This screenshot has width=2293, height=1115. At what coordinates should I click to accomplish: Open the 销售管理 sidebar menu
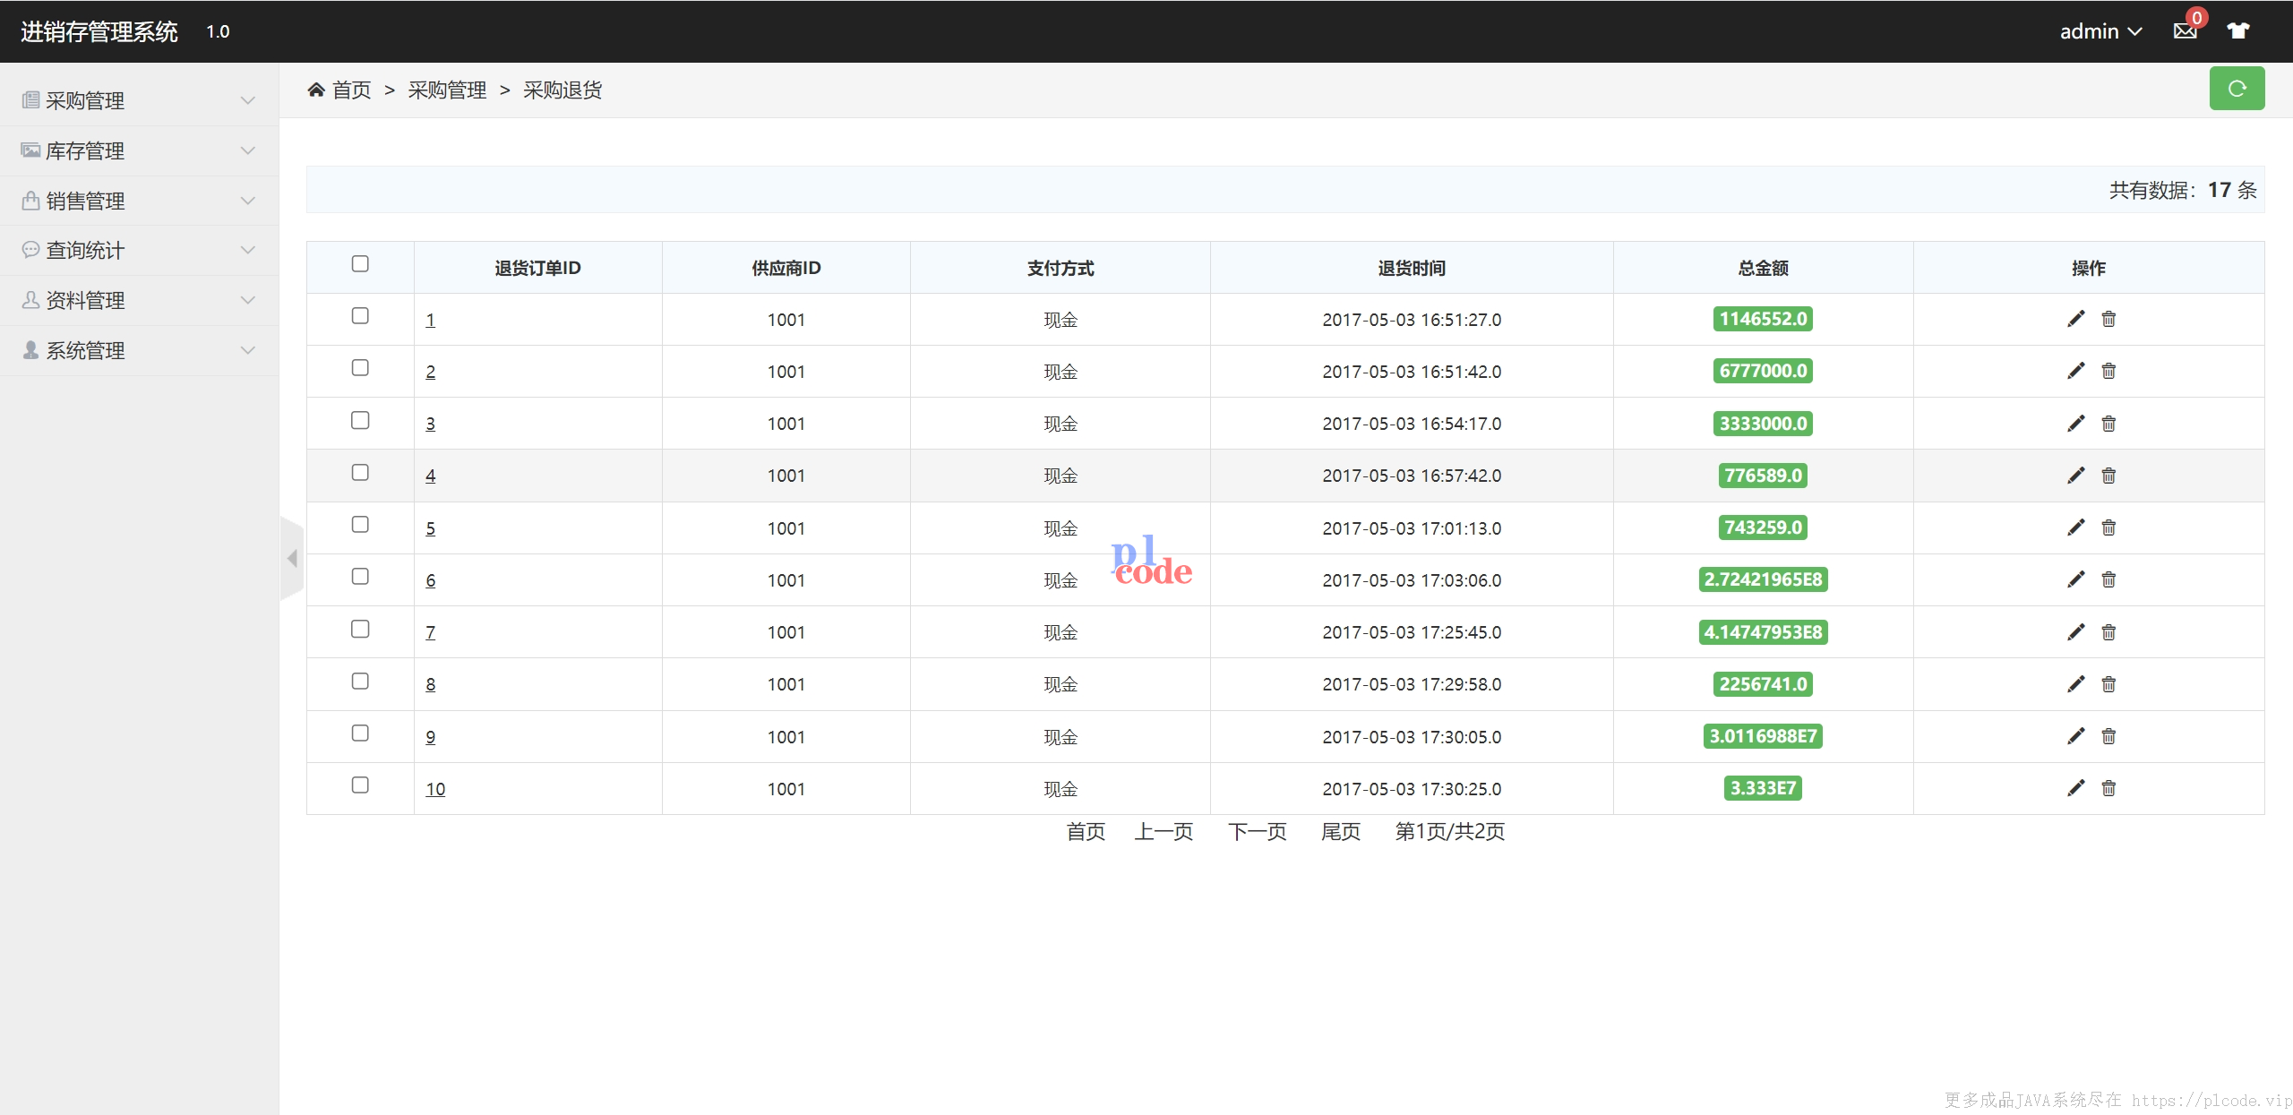click(139, 201)
